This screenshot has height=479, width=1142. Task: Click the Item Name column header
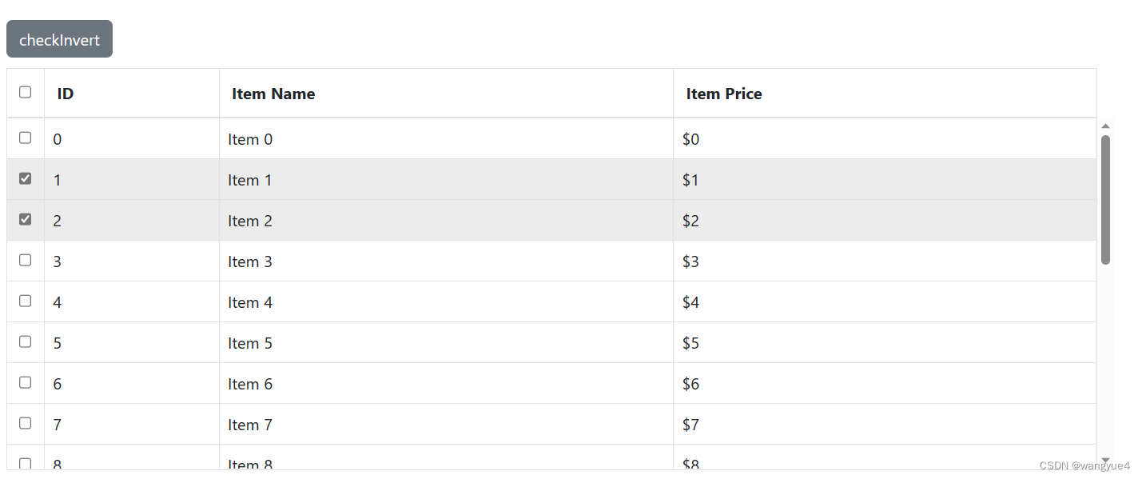click(273, 93)
